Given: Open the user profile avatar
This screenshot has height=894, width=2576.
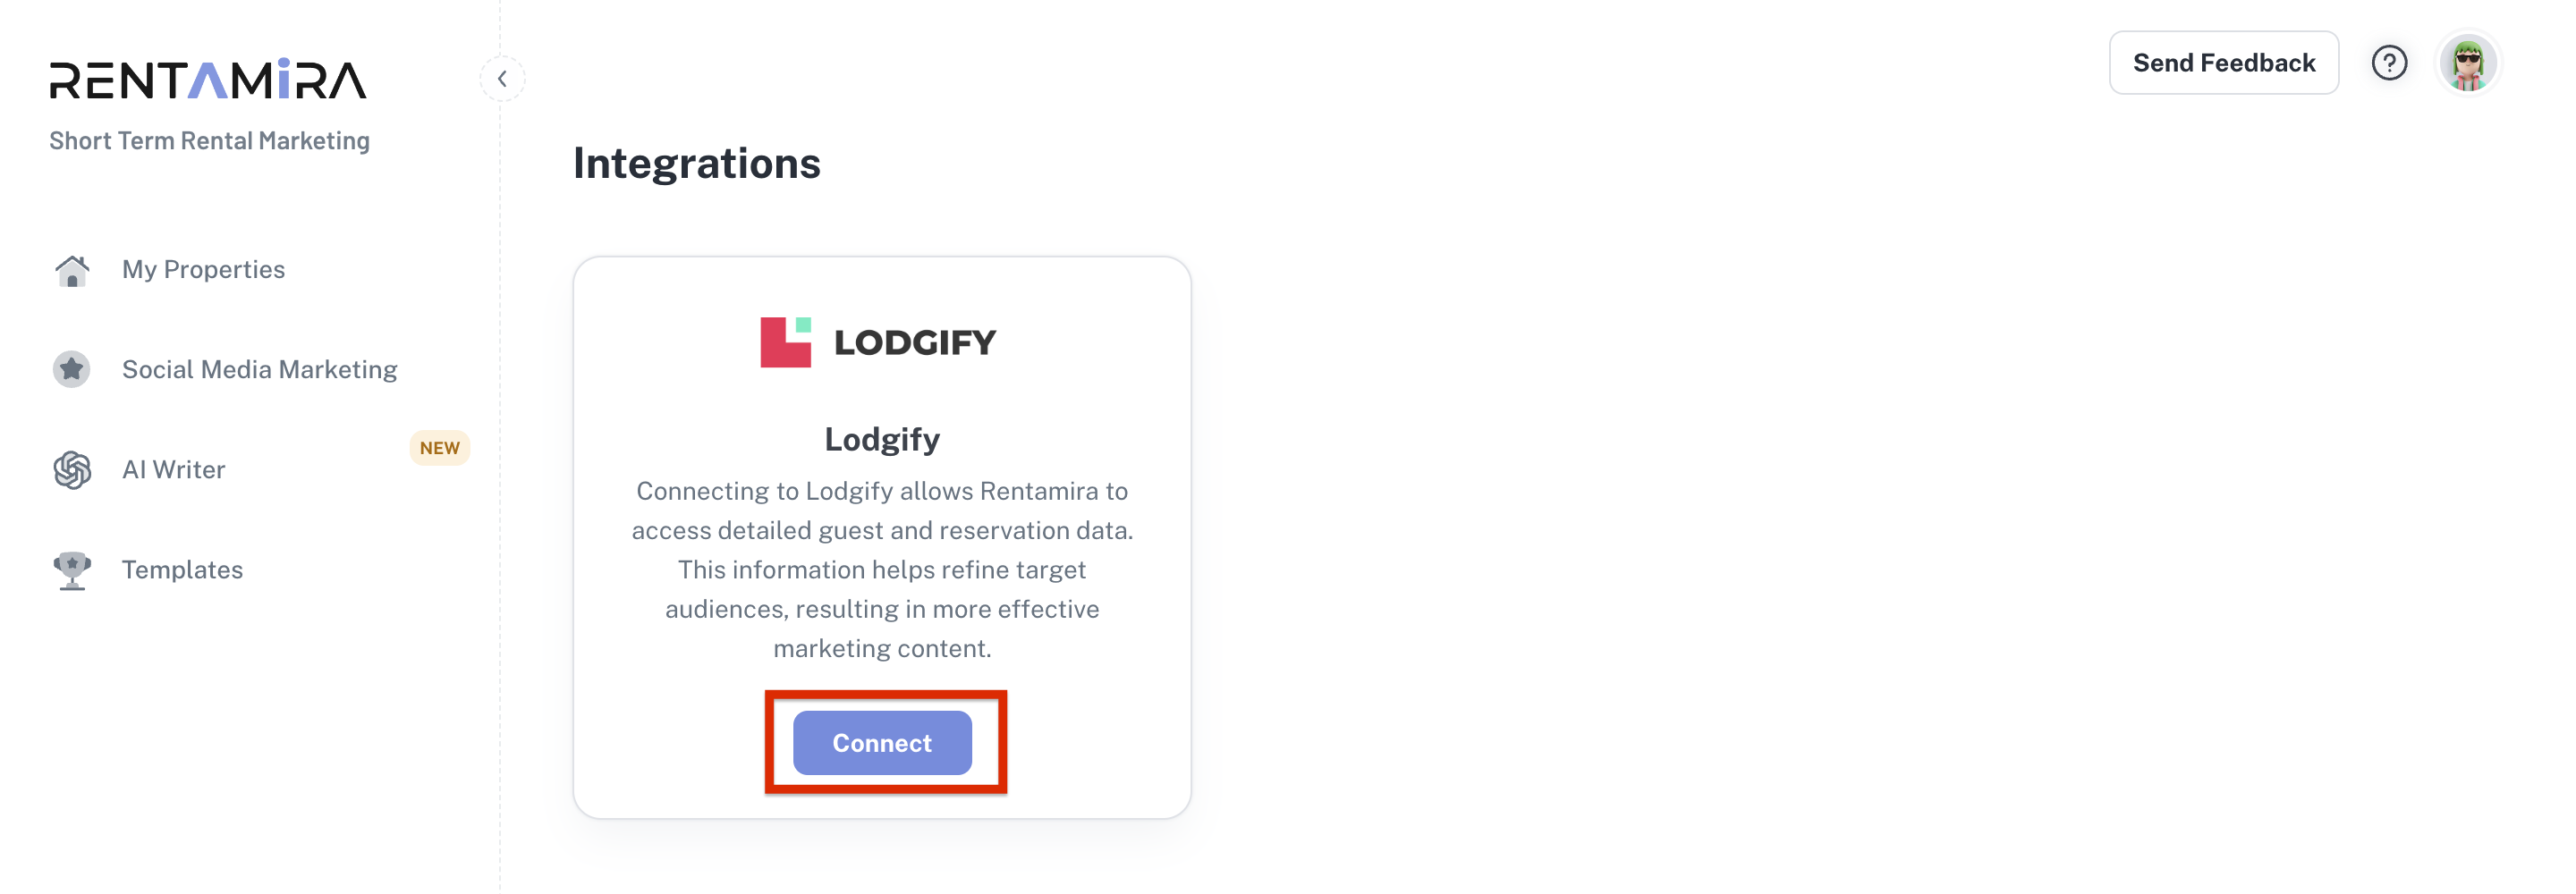Looking at the screenshot, I should tap(2467, 64).
